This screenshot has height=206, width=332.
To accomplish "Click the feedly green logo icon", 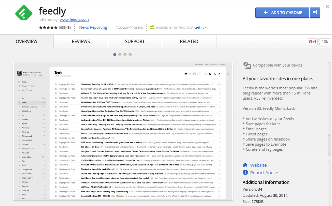I will pos(24,13).
